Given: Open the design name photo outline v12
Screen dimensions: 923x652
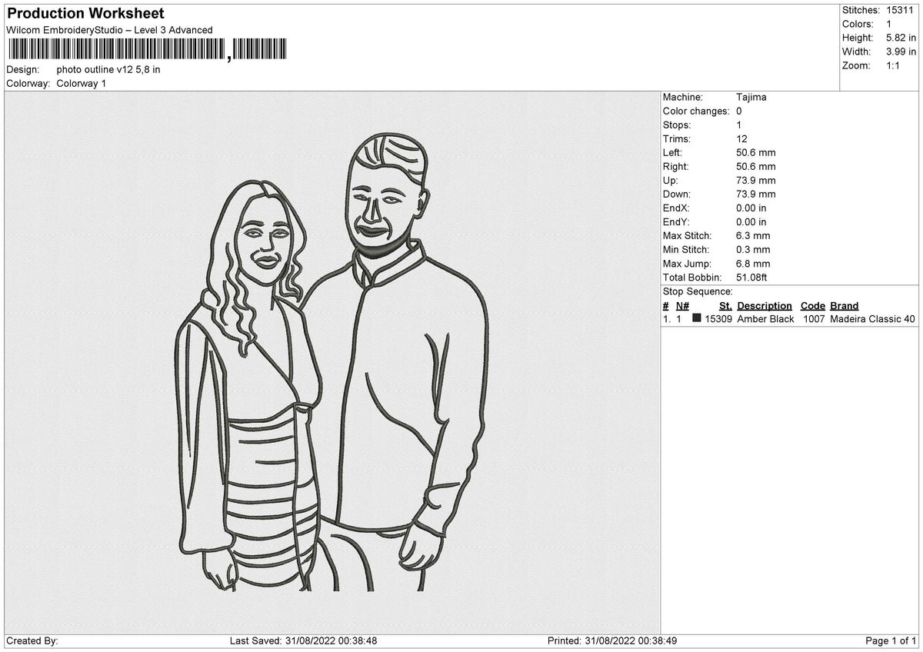Looking at the screenshot, I should pyautogui.click(x=108, y=68).
